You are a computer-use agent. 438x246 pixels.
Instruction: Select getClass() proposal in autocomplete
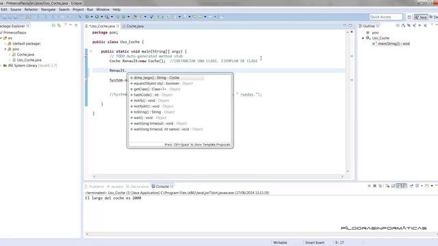180,90
